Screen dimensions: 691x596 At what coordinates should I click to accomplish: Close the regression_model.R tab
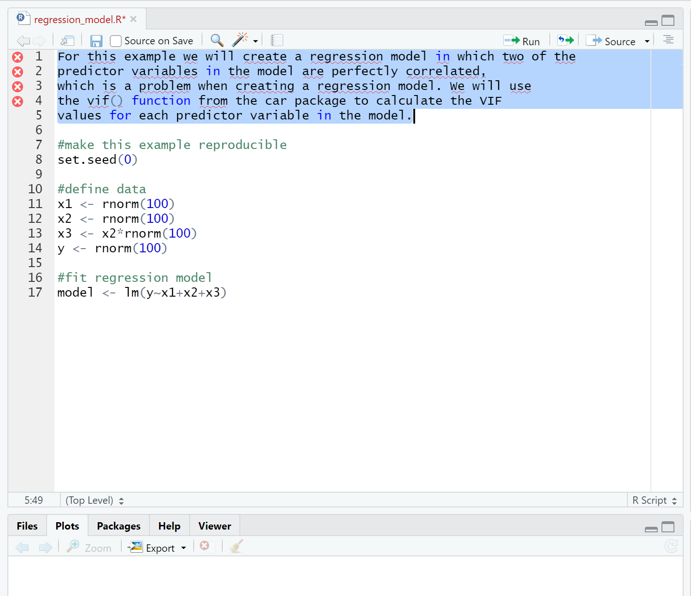click(133, 19)
